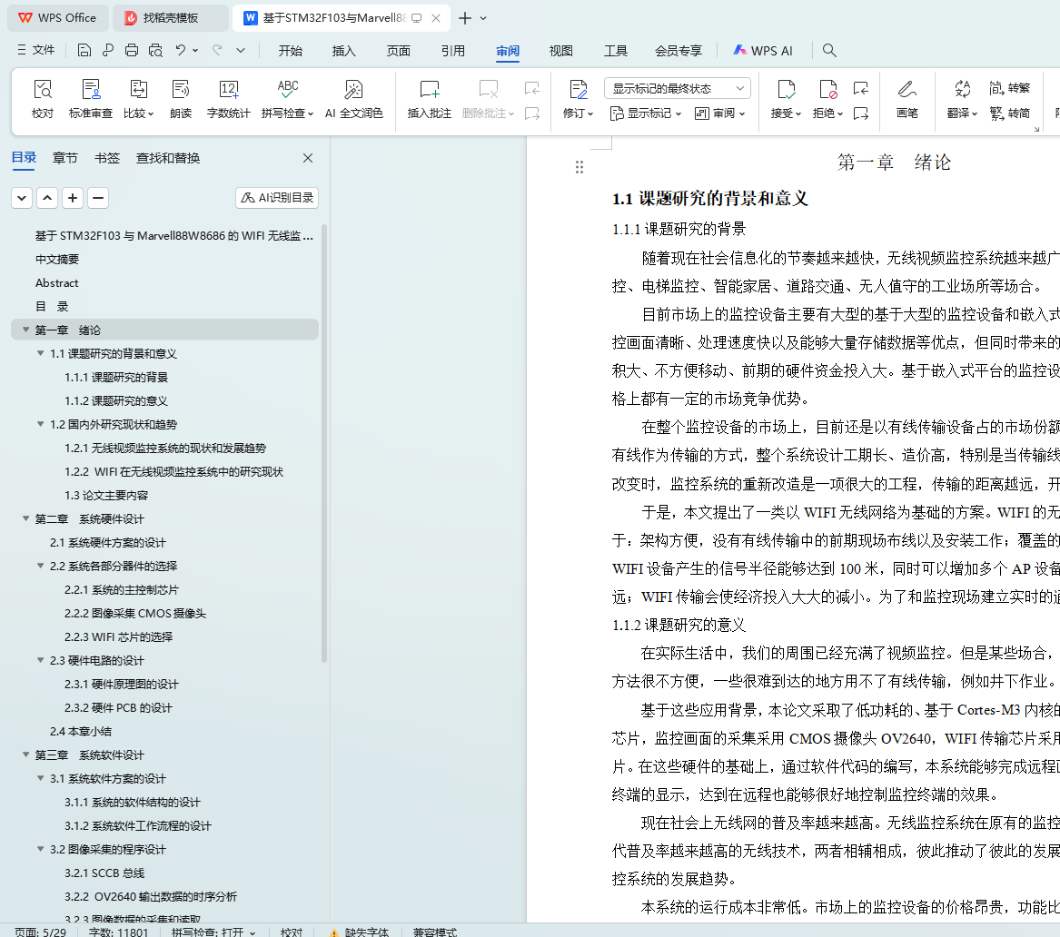
Task: Collapse the 第二章 系统硬件设计 node
Action: coord(25,518)
